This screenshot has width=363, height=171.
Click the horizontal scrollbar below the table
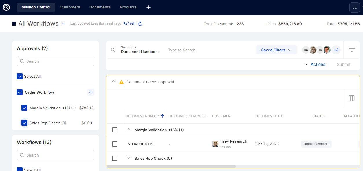(171, 166)
